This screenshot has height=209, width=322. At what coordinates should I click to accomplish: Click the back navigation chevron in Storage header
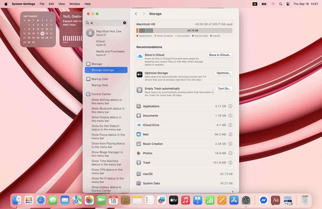(x=136, y=14)
